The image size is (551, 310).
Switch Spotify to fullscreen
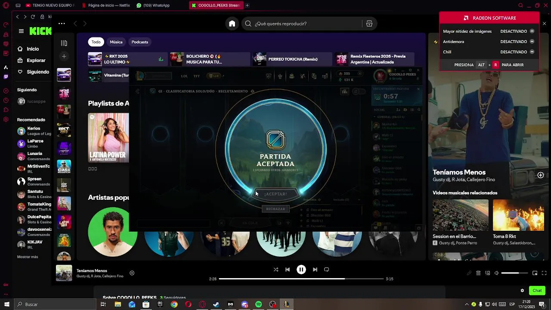tap(544, 273)
